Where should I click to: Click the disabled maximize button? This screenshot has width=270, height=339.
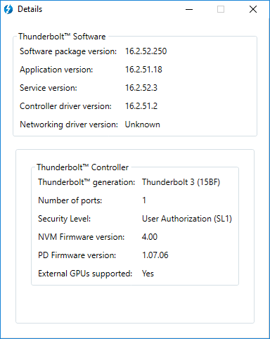(x=221, y=9)
